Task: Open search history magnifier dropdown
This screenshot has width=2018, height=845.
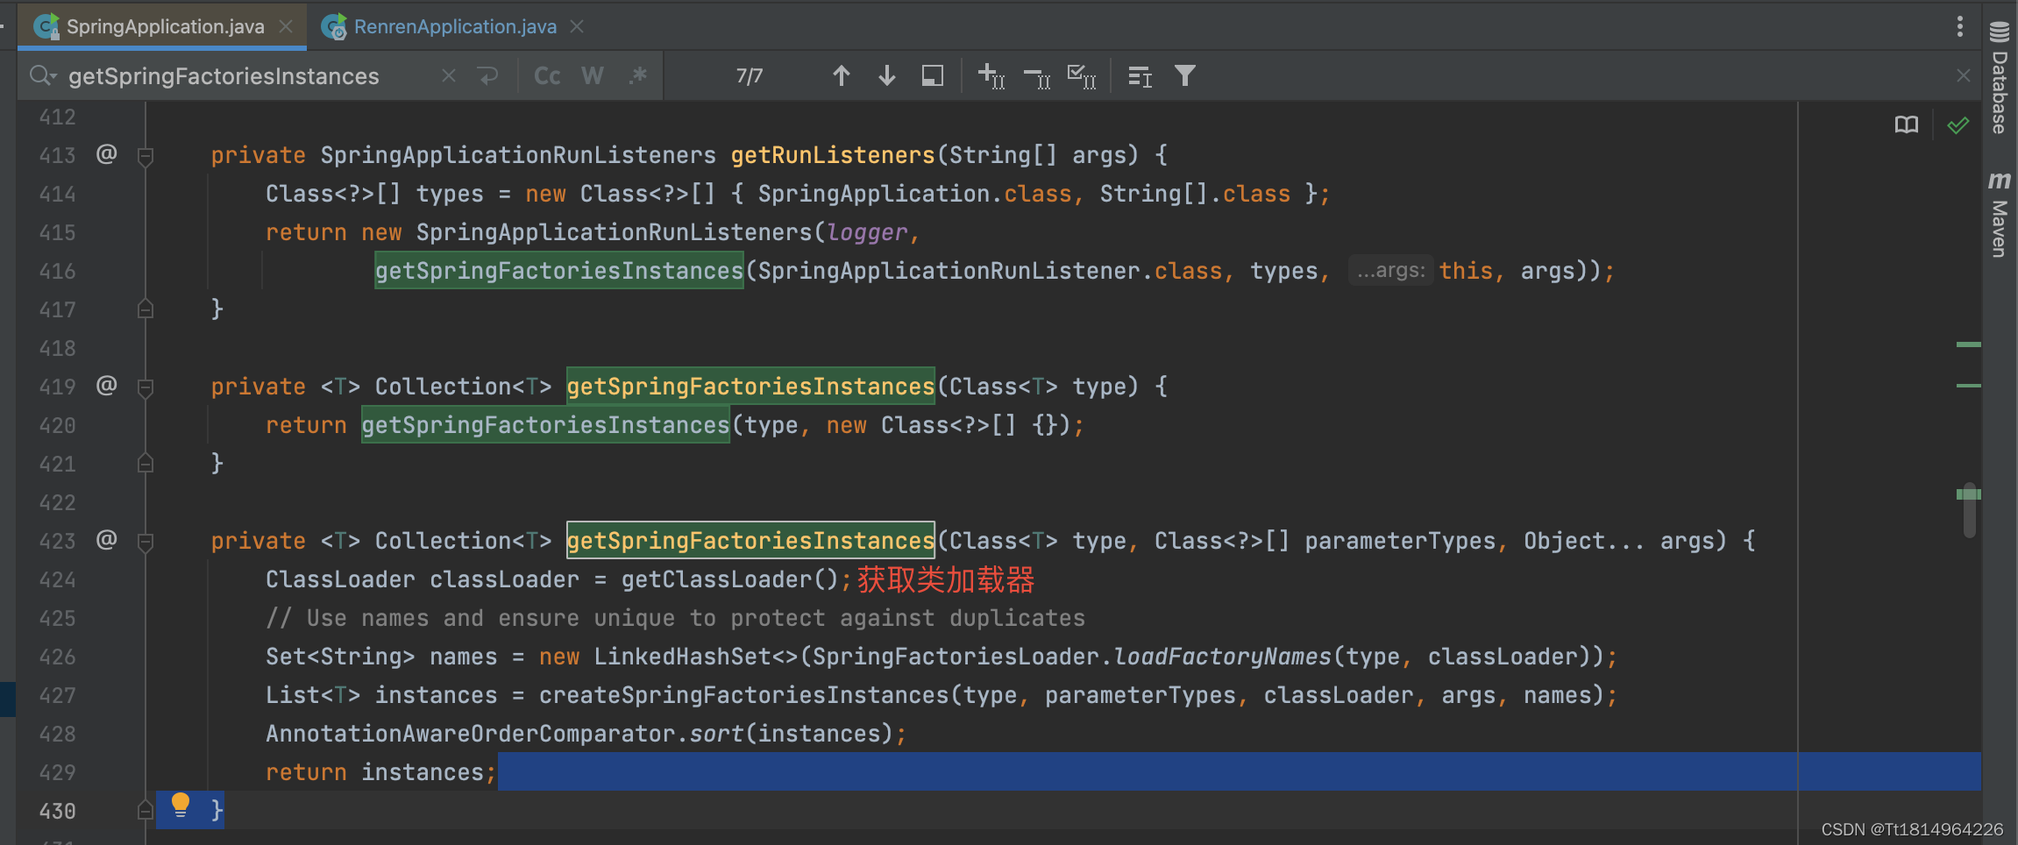Action: click(42, 76)
